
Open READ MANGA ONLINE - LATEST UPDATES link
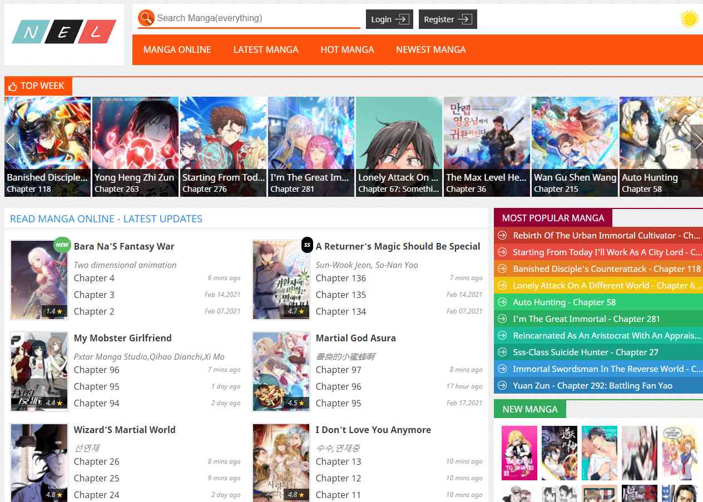pyautogui.click(x=106, y=218)
